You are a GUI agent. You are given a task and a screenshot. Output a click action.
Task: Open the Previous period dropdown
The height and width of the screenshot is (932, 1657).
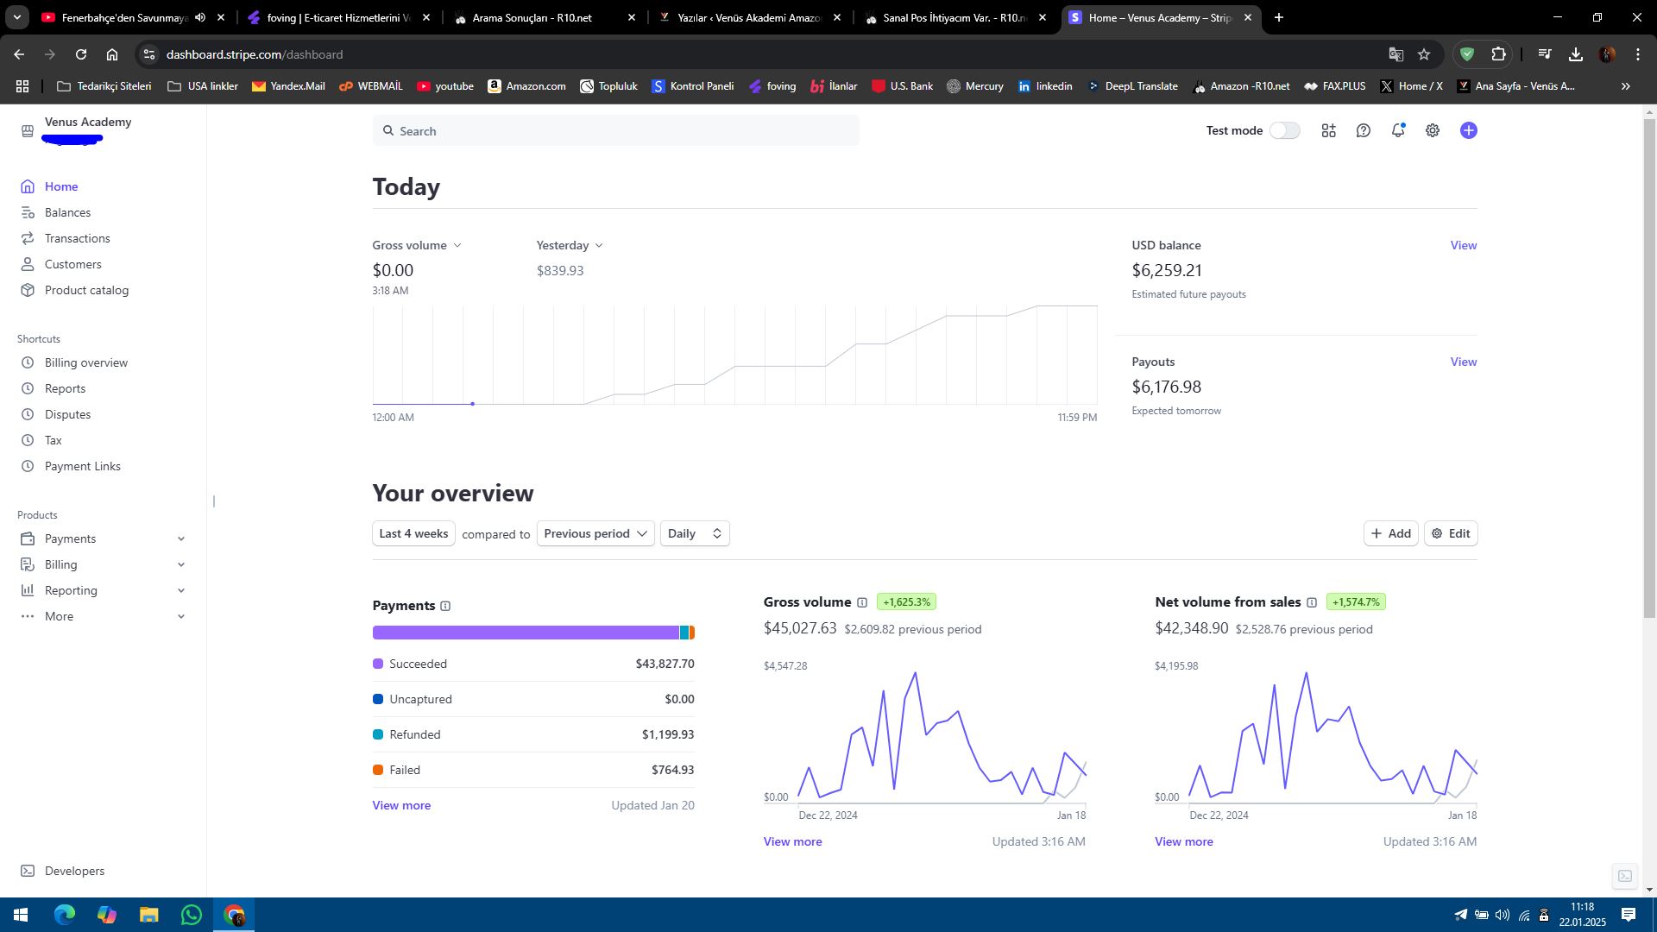tap(595, 533)
